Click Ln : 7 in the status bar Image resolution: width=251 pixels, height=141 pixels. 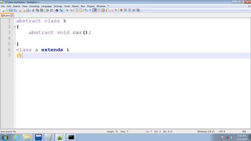coord(149,132)
